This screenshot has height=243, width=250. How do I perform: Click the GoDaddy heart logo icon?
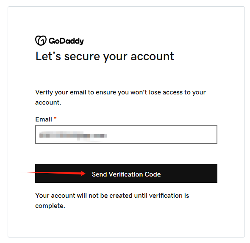(41, 41)
